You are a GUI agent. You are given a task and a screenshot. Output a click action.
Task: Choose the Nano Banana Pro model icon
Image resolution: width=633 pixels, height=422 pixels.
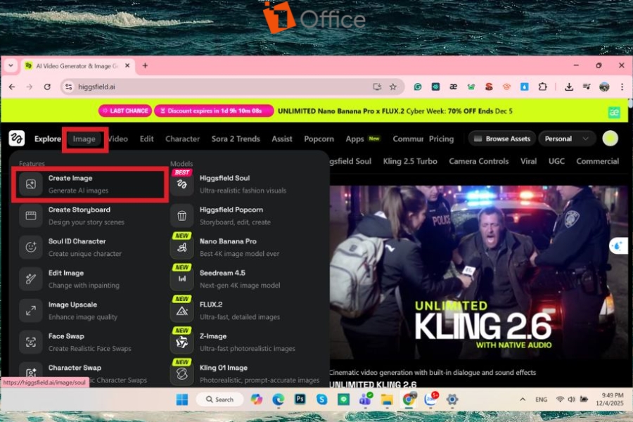[181, 247]
